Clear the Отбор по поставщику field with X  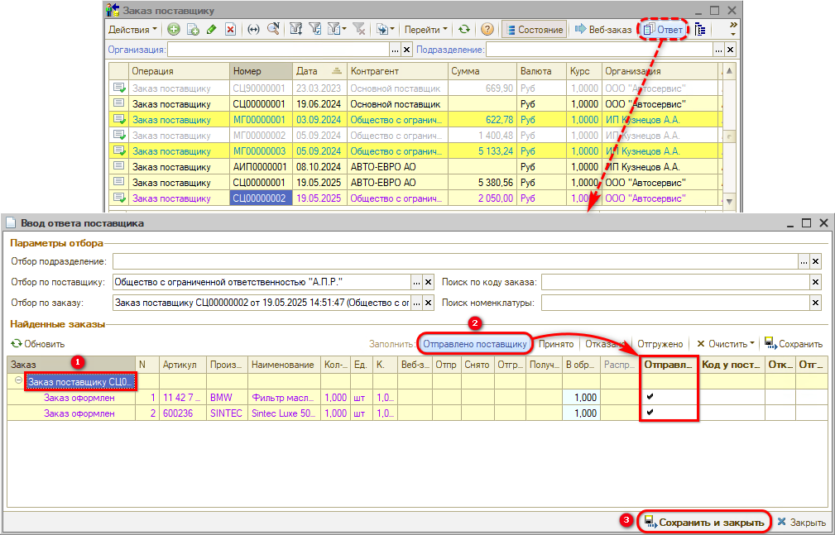(428, 282)
